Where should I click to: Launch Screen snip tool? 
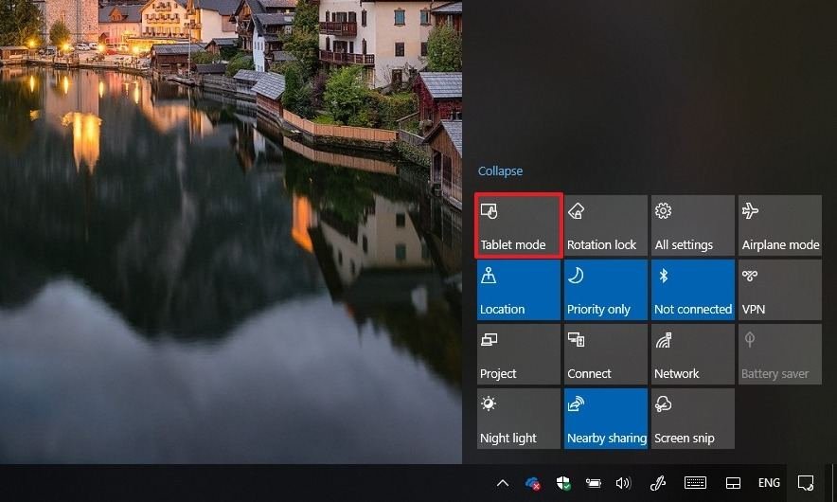pyautogui.click(x=692, y=419)
